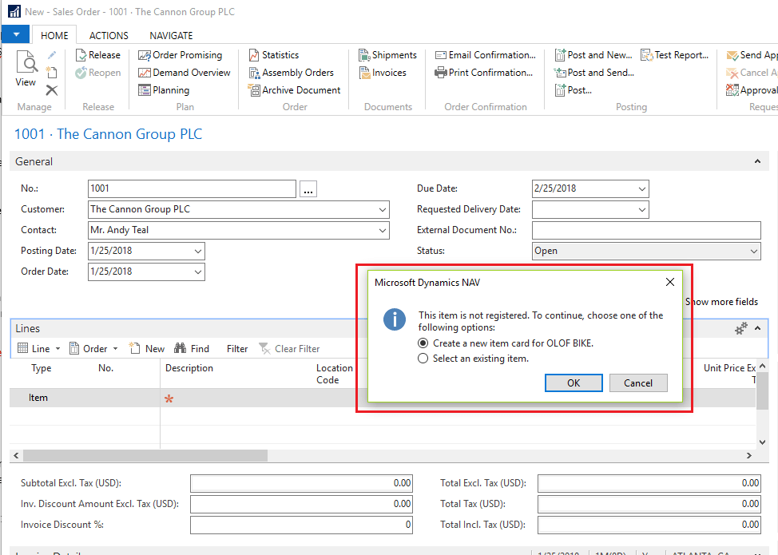The image size is (778, 555).
Task: Click the Find binoculars in Lines toolbar
Action: tap(192, 349)
